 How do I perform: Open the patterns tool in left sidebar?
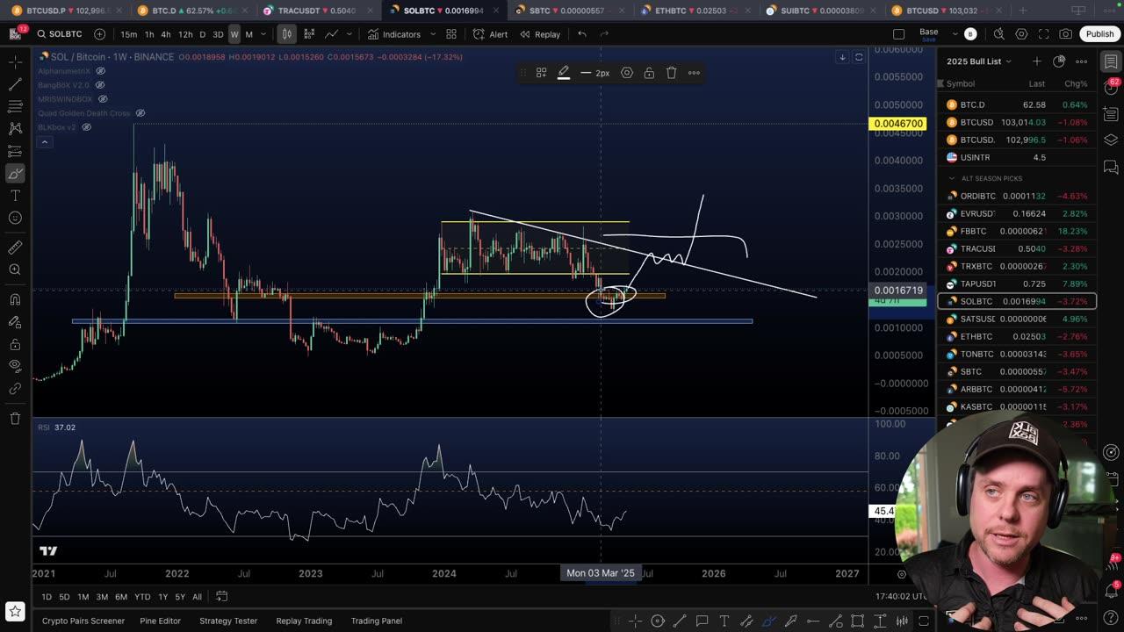[15, 128]
